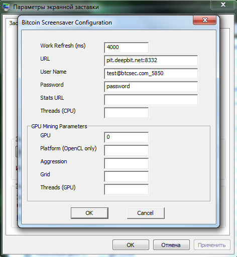Confirm Bitcoin configuration with OK button
Image resolution: width=237 pixels, height=257 pixels.
click(x=89, y=213)
